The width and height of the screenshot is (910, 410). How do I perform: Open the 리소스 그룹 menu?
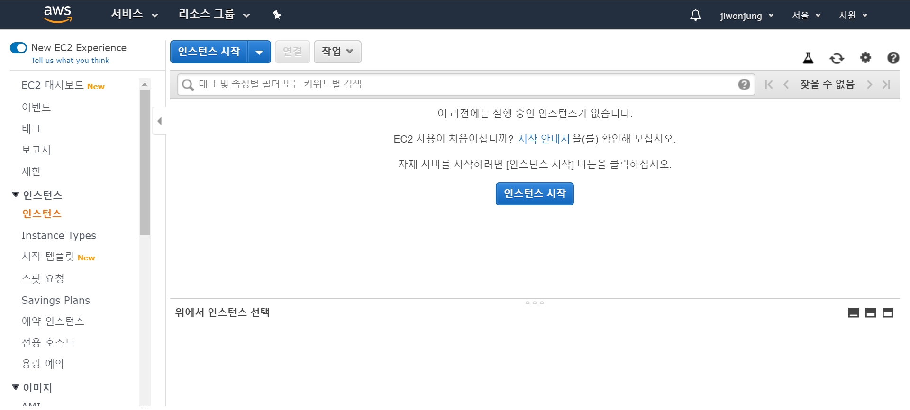click(x=214, y=14)
